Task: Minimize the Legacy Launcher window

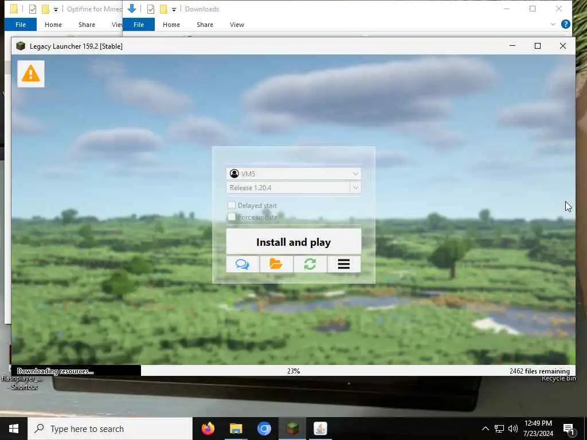Action: [x=512, y=46]
